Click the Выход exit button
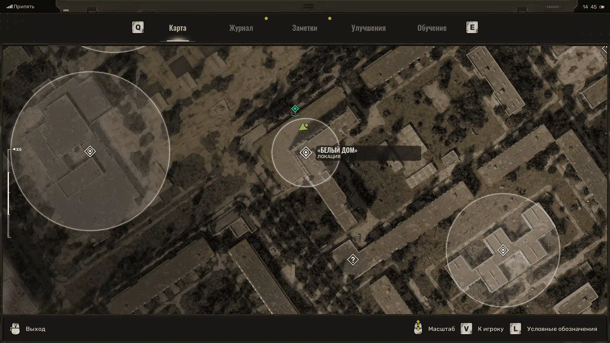The image size is (610, 343). (35, 329)
